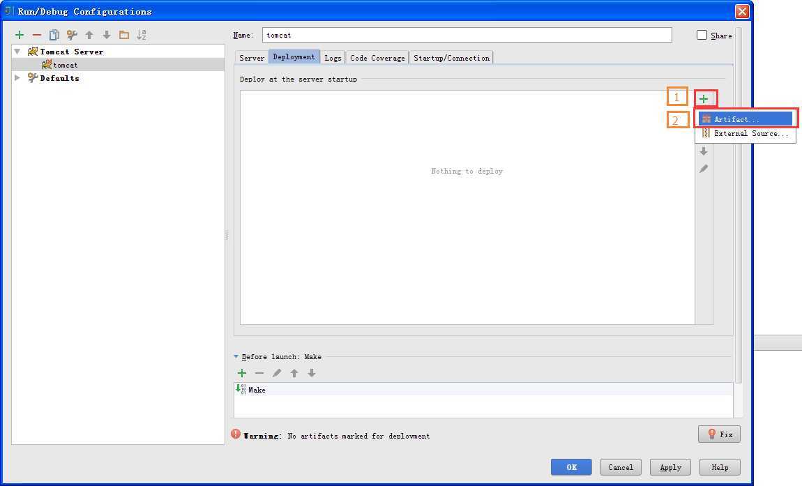This screenshot has height=486, width=802.
Task: Open edit defaults wrench icon
Action: point(72,35)
